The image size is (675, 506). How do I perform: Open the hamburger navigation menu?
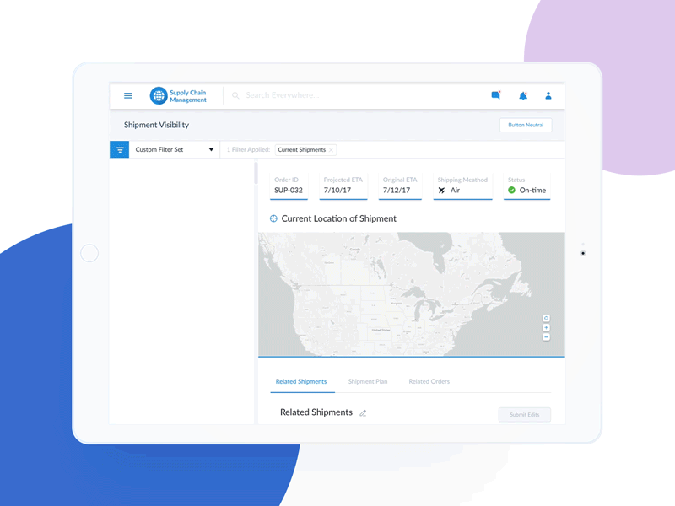[127, 95]
